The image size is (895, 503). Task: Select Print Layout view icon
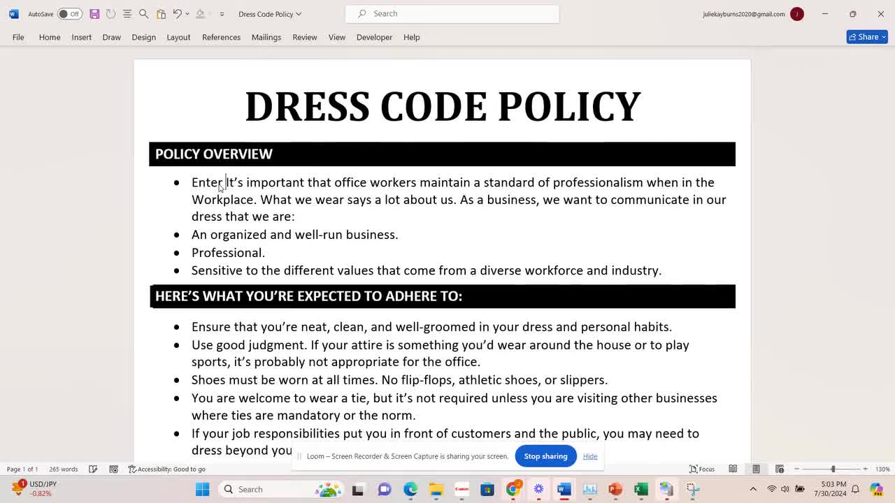click(756, 469)
